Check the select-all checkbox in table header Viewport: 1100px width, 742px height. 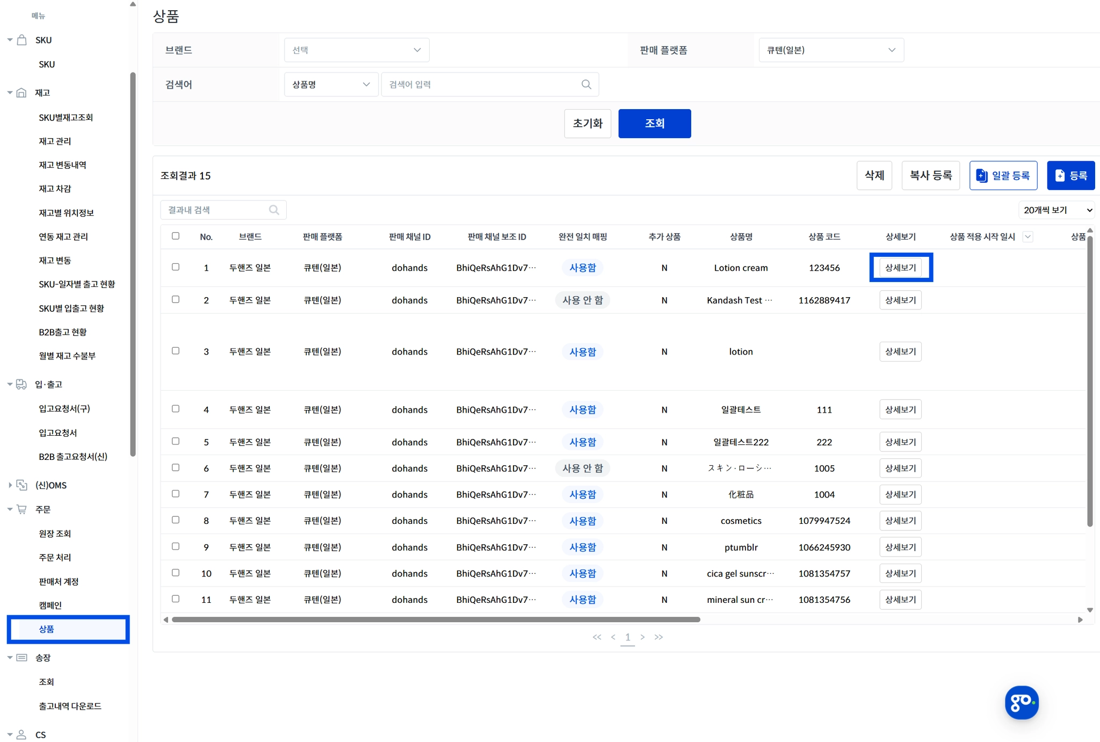coord(176,236)
